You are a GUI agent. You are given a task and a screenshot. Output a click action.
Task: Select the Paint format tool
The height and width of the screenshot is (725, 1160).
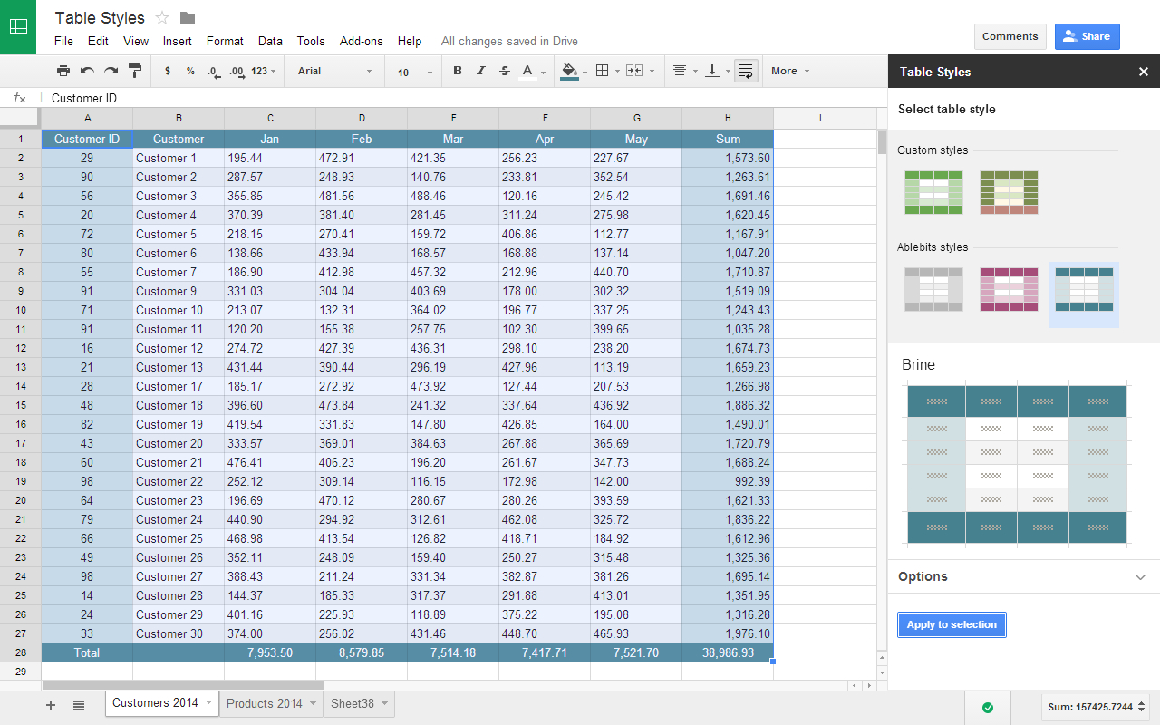(135, 71)
